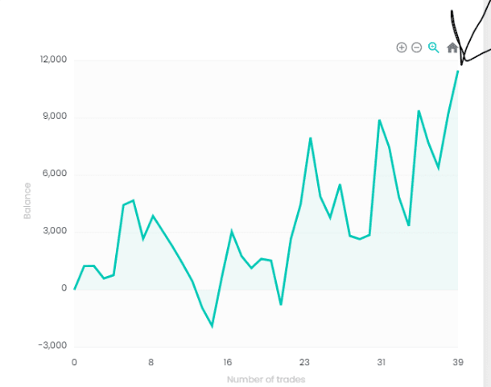Click the x-axis tick label 39

[x=458, y=362]
